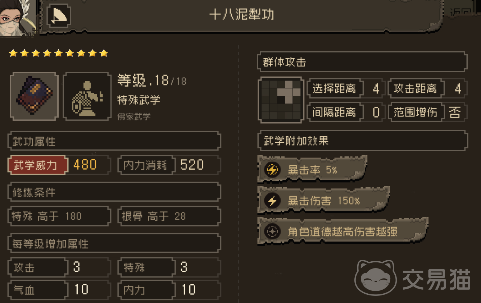Click the monk figure skill icon
This screenshot has width=481, height=303.
pos(87,96)
